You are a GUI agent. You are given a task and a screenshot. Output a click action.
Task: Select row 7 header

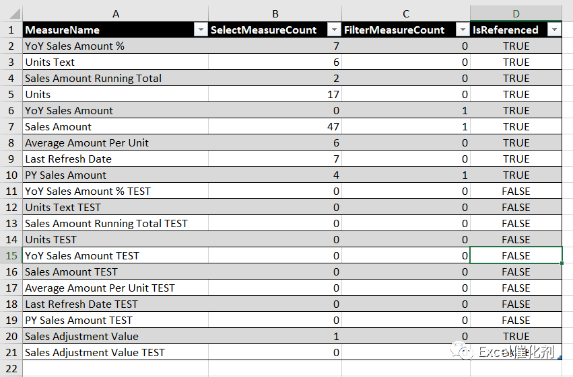click(11, 126)
